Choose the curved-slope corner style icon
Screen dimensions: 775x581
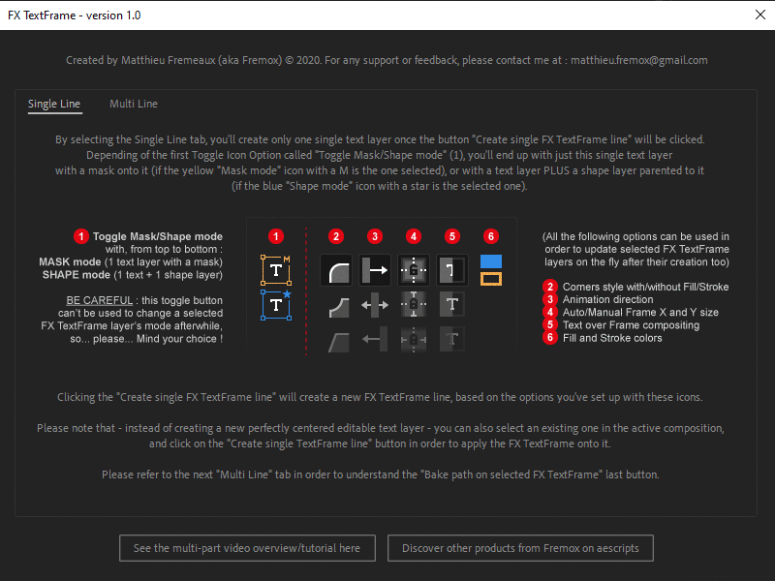click(338, 306)
